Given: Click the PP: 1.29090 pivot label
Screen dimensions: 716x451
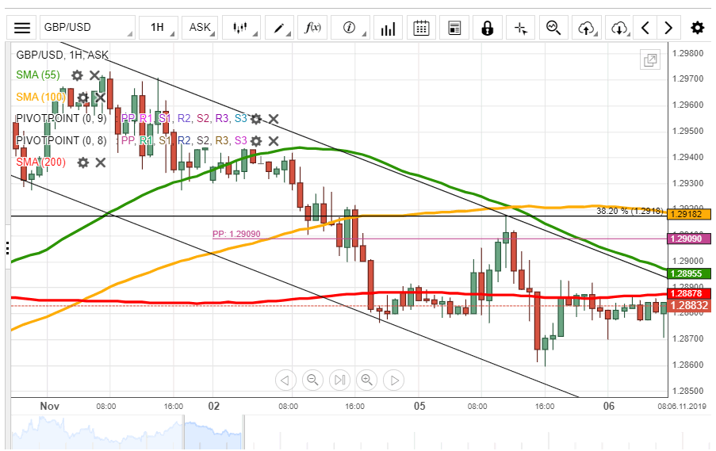Looking at the screenshot, I should coord(236,234).
